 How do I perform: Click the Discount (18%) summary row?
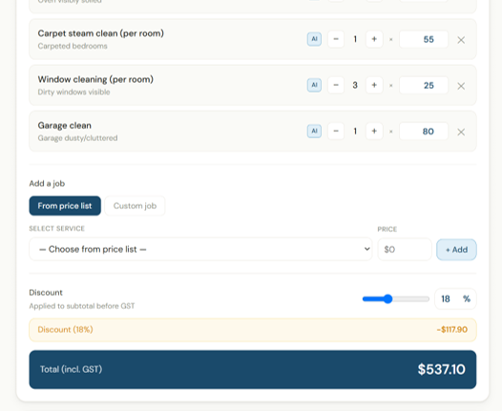coord(253,330)
